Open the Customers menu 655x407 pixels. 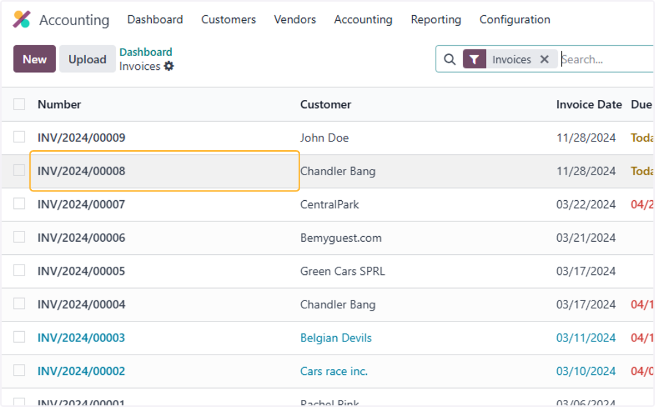coord(228,20)
